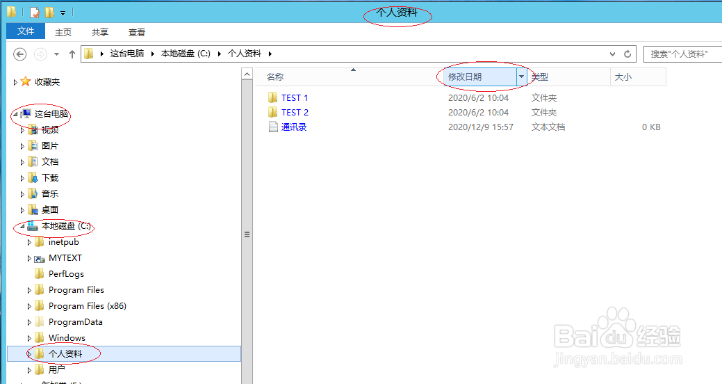Image resolution: width=722 pixels, height=384 pixels.
Task: Sort by the 名称 column header
Action: (x=275, y=77)
